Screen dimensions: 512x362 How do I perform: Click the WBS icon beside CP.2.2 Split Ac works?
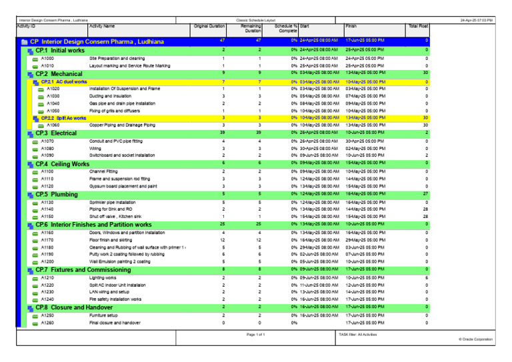pyautogui.click(x=36, y=119)
